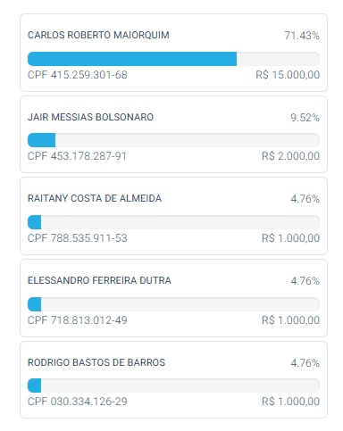The width and height of the screenshot is (343, 431).
Task: Click the R$ 2.000,00 value
Action: [x=290, y=156]
